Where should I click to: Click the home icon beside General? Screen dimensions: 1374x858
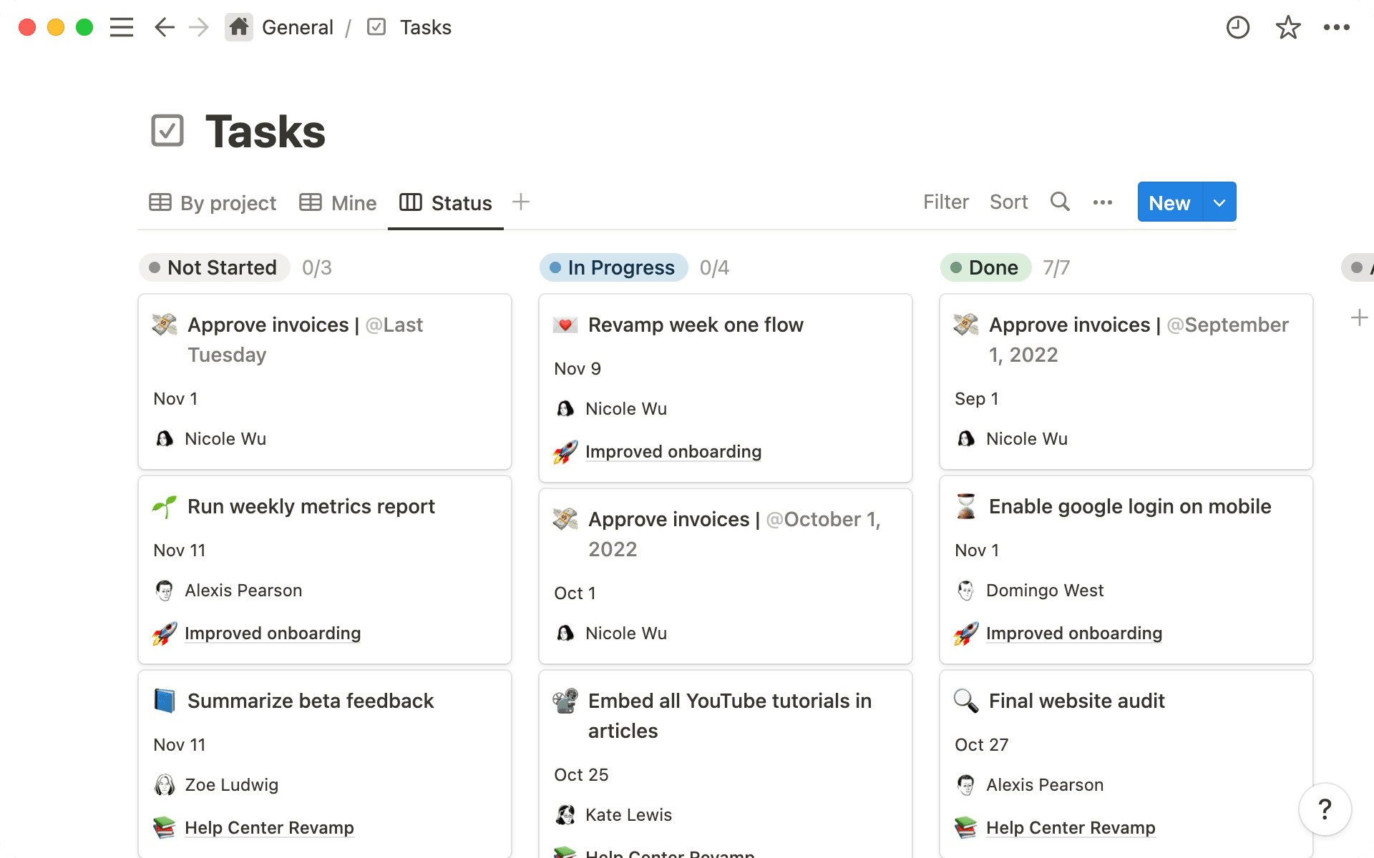(239, 26)
